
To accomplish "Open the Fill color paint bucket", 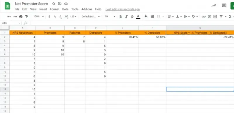I will (x=146, y=17).
